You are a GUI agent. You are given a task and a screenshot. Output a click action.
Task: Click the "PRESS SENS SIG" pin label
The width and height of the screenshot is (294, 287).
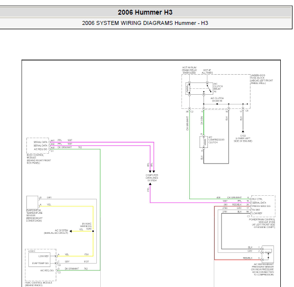(261, 206)
